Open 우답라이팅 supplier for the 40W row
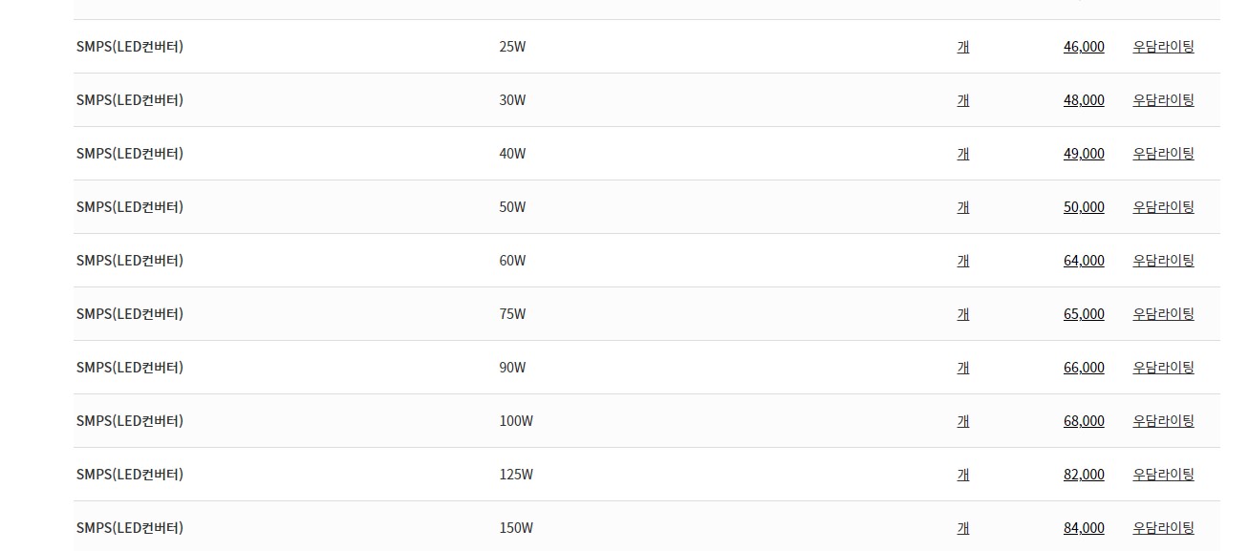Screen dimensions: 1249x551 coord(1163,154)
